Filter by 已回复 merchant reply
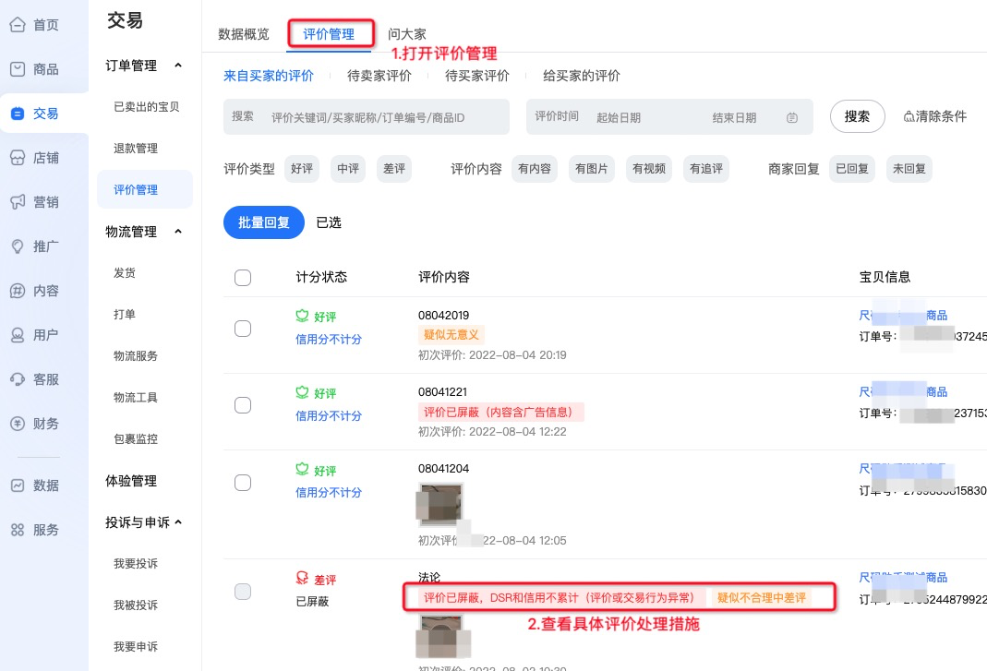The width and height of the screenshot is (987, 671). pyautogui.click(x=852, y=169)
